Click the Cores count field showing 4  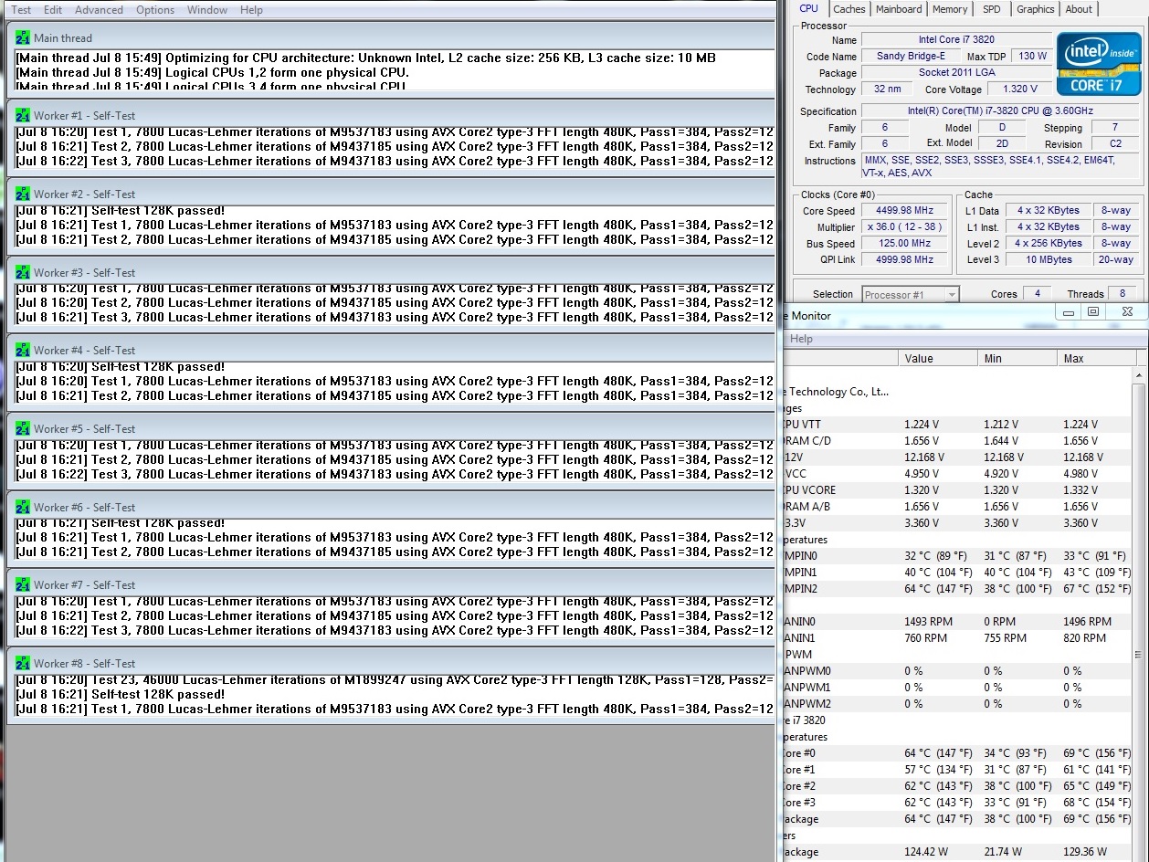click(1036, 294)
